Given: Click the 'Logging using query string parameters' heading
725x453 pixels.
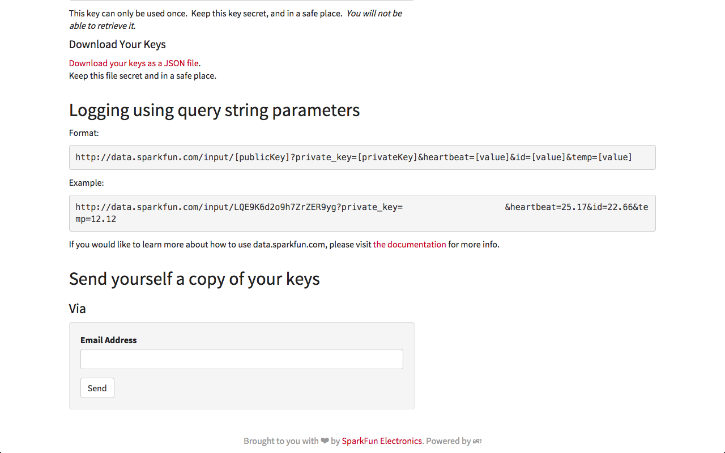Looking at the screenshot, I should pyautogui.click(x=214, y=110).
